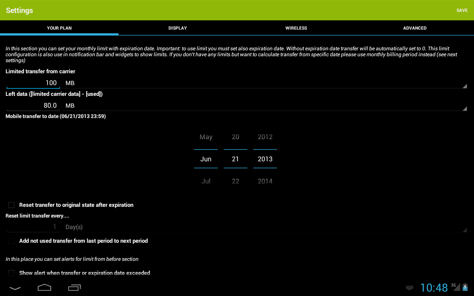Select previous month May in date picker

pos(206,137)
